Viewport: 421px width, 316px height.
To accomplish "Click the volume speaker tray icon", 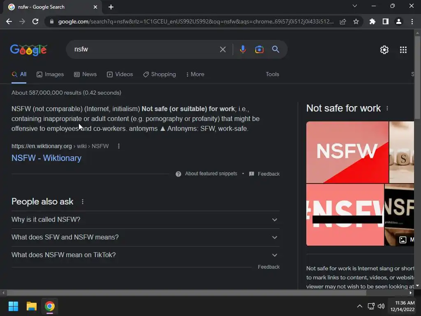I will [x=381, y=306].
